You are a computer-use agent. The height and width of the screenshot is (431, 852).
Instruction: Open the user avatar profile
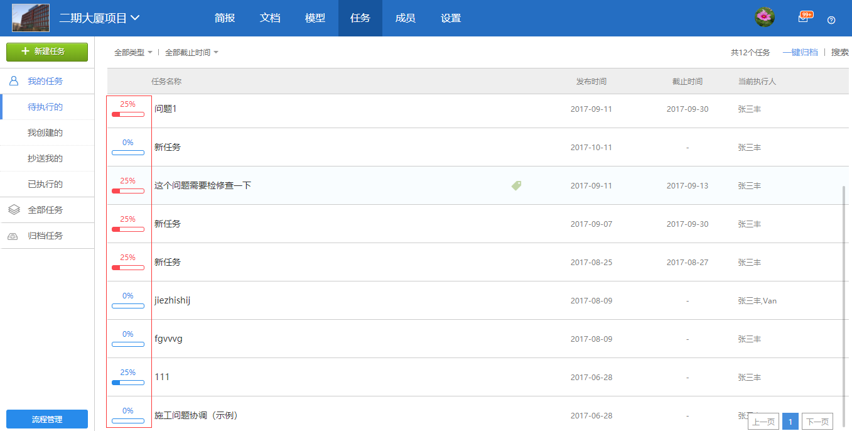pos(764,18)
